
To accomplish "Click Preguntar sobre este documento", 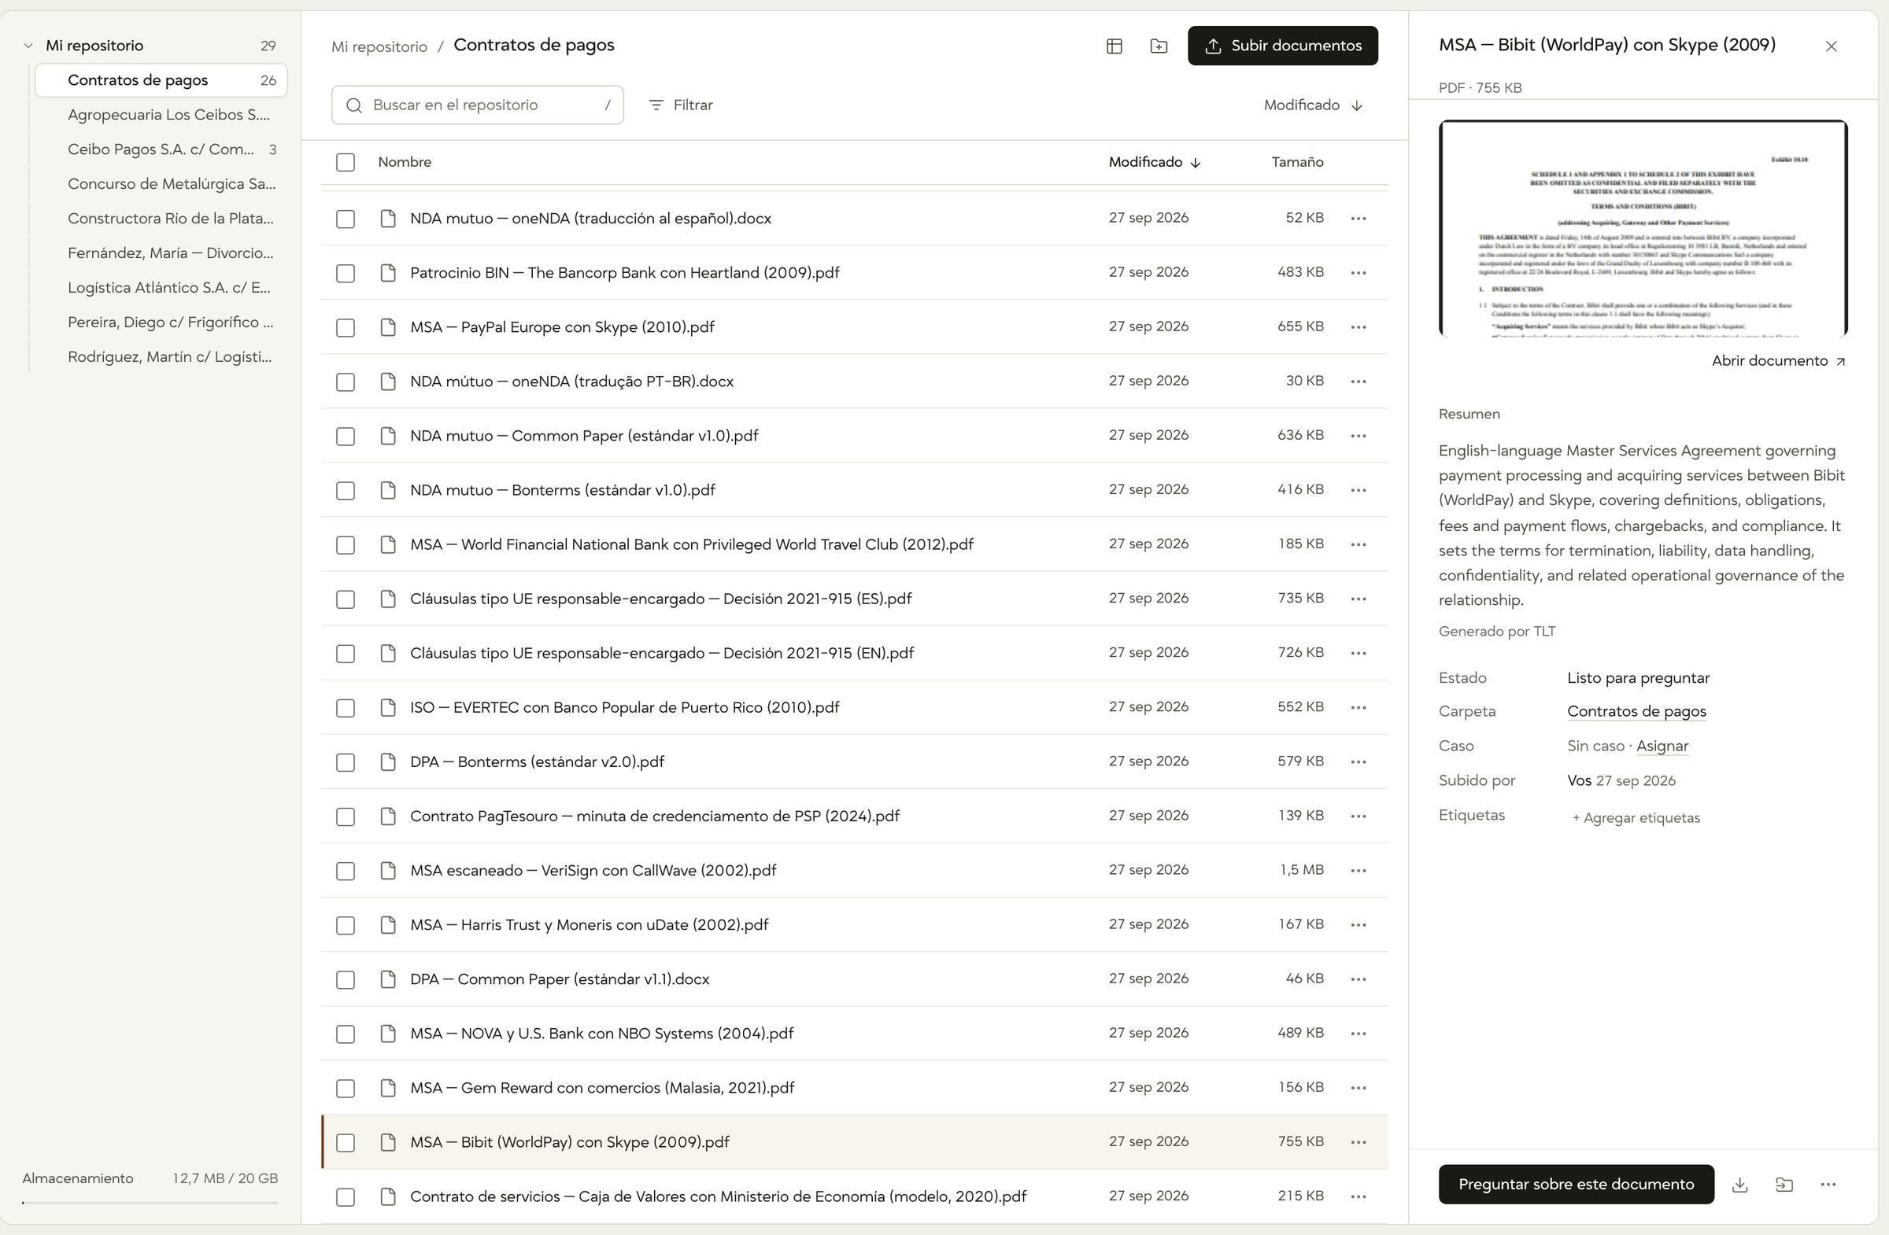I will (x=1576, y=1184).
